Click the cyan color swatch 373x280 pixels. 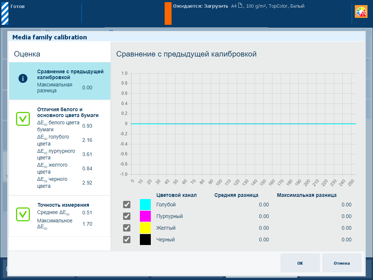[145, 205]
